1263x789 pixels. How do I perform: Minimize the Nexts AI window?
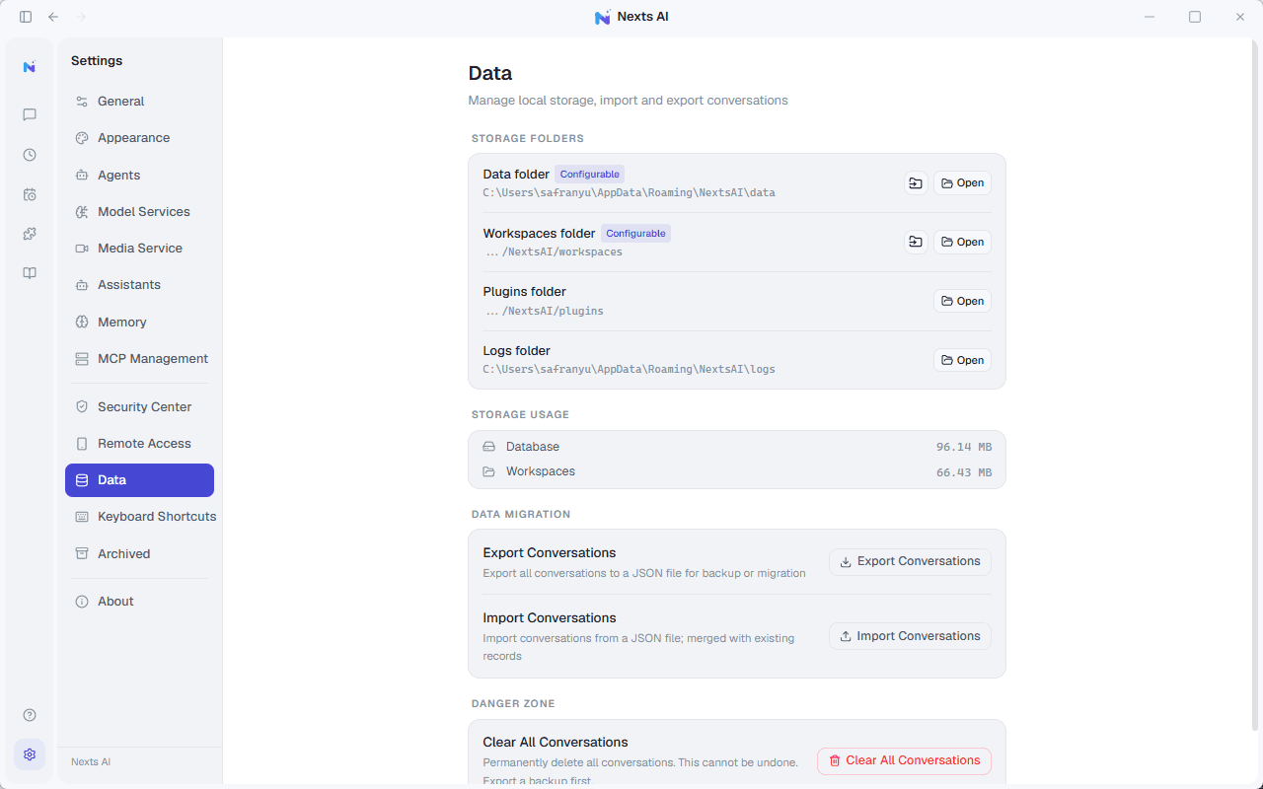pos(1150,17)
